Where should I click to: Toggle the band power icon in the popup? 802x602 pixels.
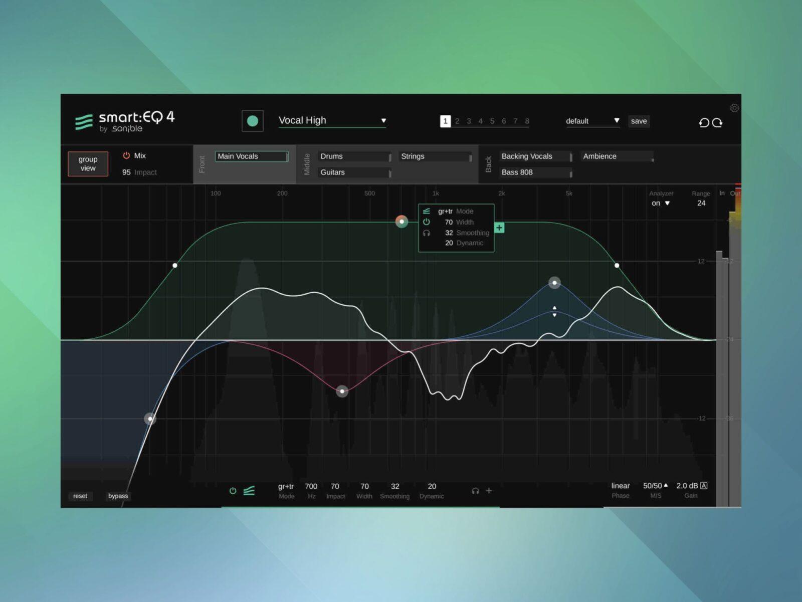tap(427, 222)
